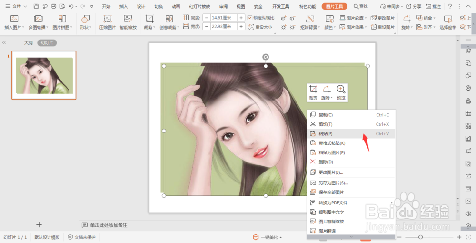Increase picture height with plus stepper
476x243 pixels.
pos(241,18)
